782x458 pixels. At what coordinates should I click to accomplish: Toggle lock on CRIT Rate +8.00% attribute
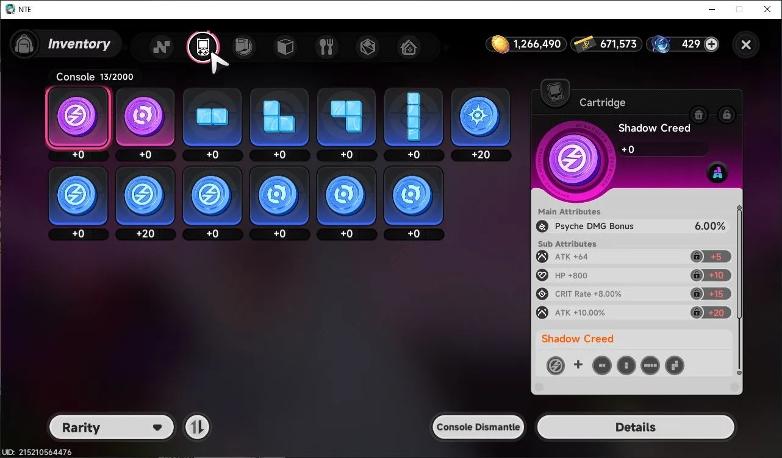pos(696,294)
